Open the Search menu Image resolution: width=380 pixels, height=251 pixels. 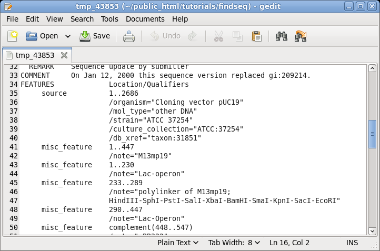[x=82, y=19]
